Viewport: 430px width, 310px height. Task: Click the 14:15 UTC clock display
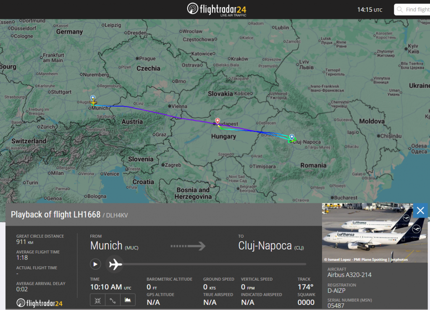pyautogui.click(x=370, y=9)
